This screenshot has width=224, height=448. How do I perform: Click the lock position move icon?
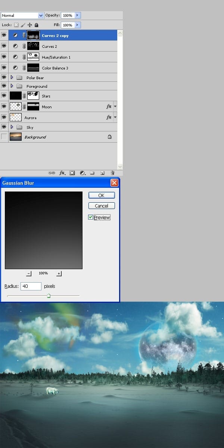click(x=29, y=25)
